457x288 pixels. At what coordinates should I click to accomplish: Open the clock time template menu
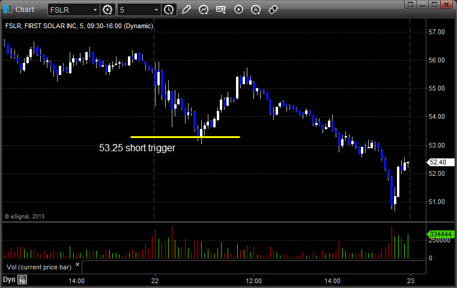pos(169,10)
